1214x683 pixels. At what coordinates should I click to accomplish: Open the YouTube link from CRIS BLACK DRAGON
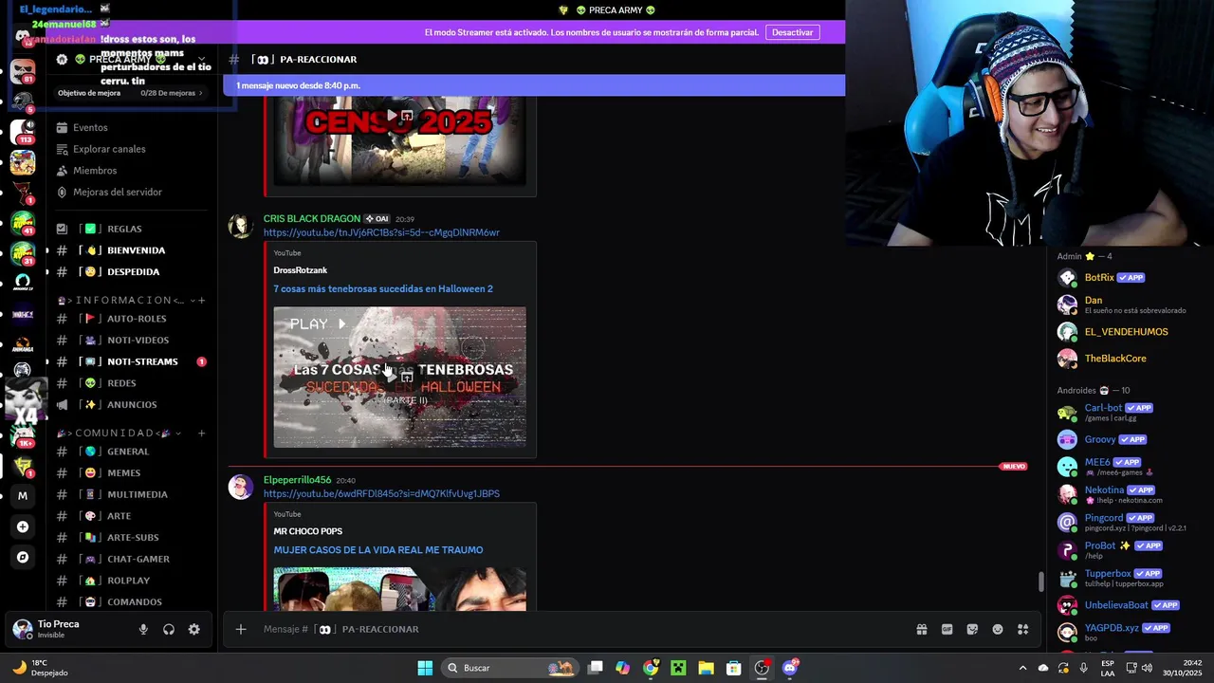point(381,232)
